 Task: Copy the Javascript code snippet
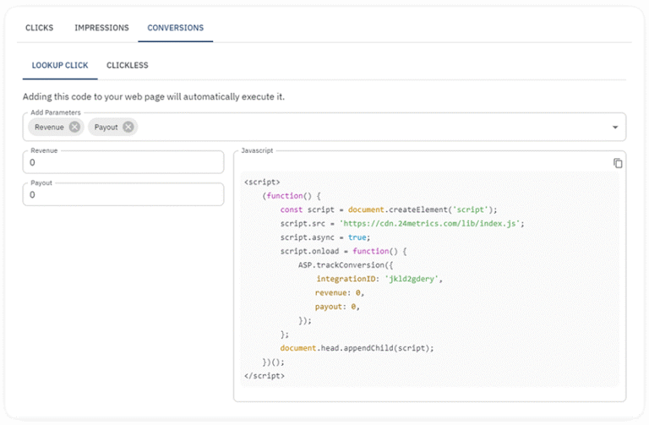tap(618, 163)
